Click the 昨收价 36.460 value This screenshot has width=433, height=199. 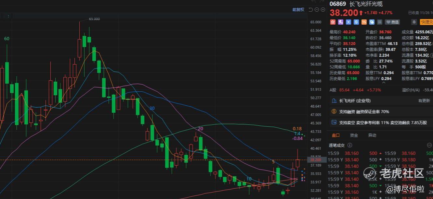click(385, 38)
